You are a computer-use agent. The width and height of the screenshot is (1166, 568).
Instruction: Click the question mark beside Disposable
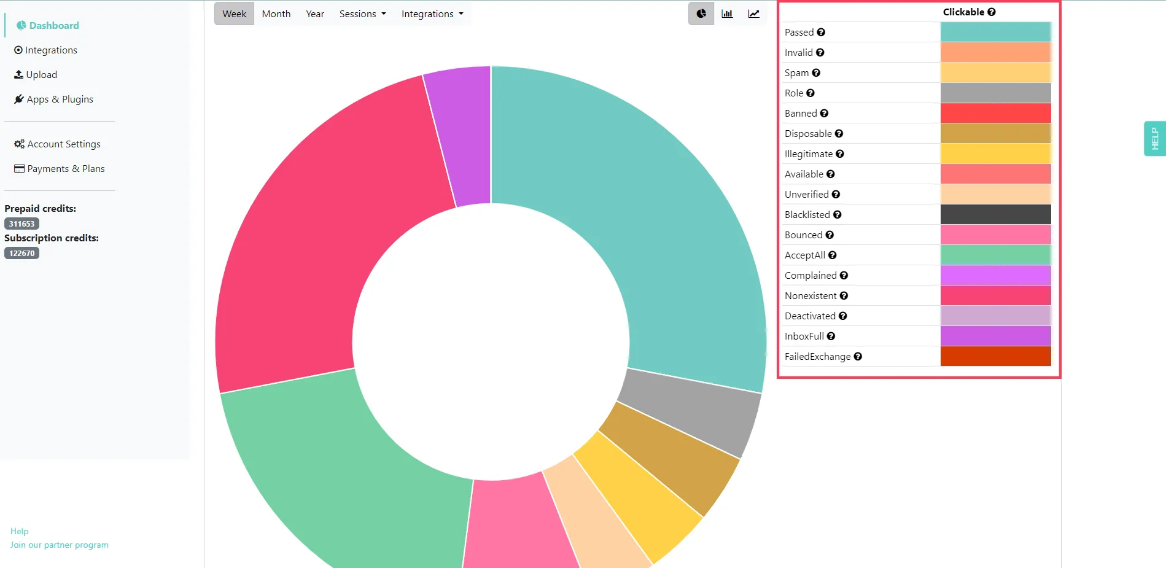click(x=839, y=134)
